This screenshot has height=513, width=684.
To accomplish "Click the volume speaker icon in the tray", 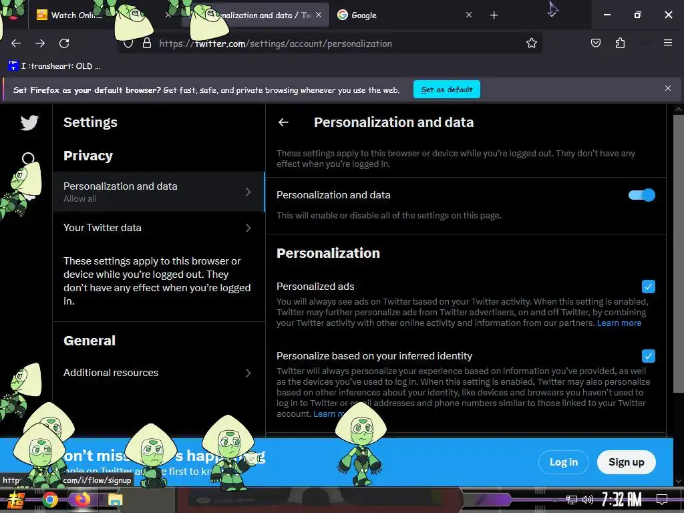I will pos(588,500).
